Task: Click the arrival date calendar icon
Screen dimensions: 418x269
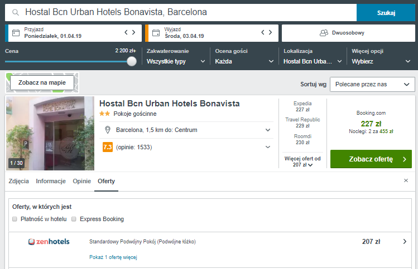Action: tap(16, 33)
